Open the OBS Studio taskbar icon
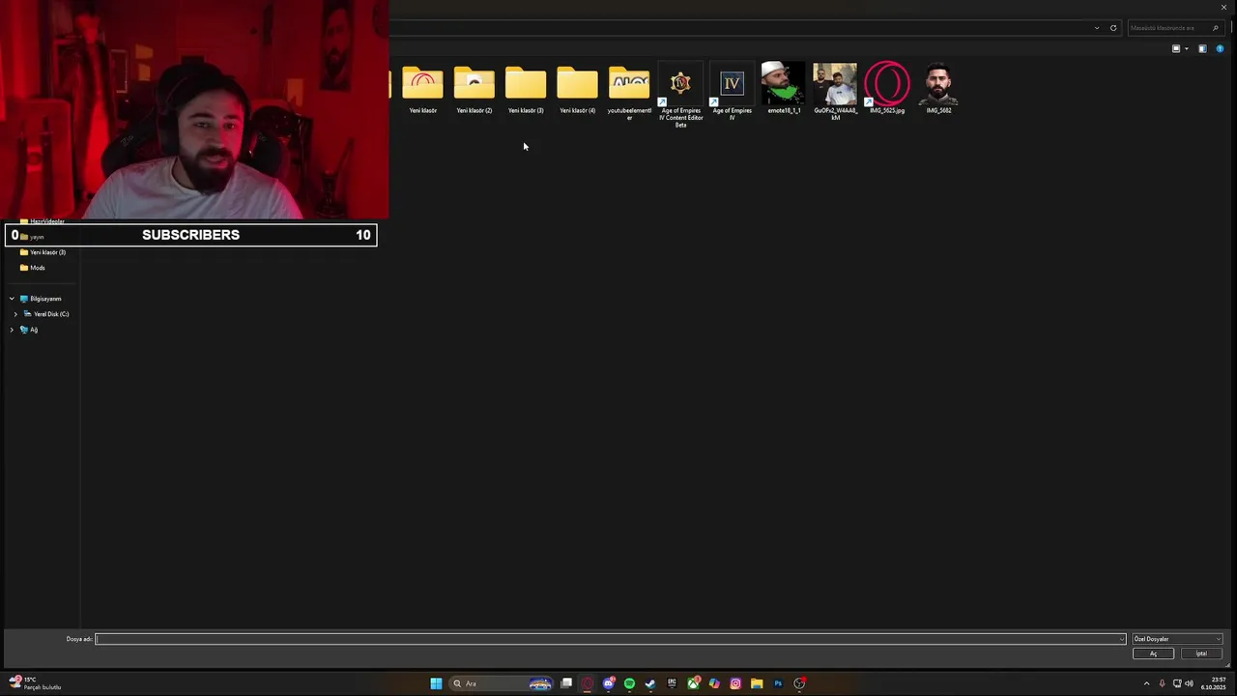The height and width of the screenshot is (696, 1237). (799, 683)
